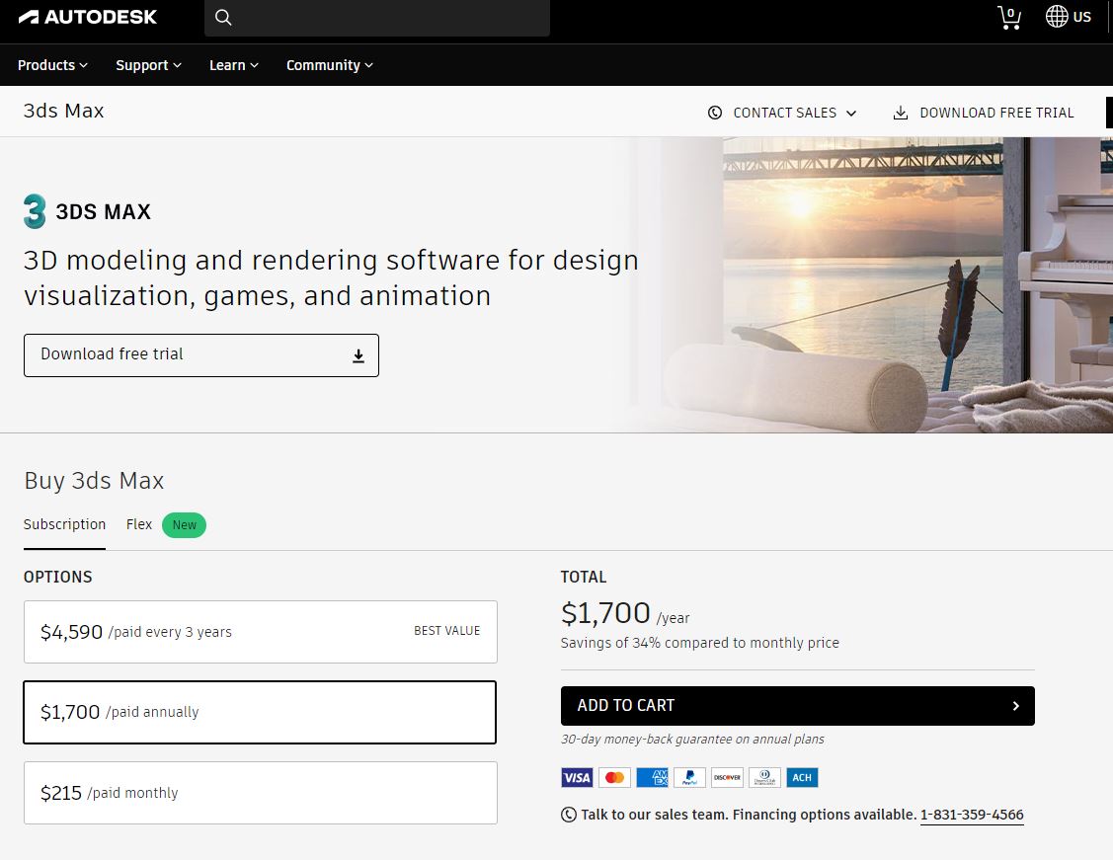Viewport: 1113px width, 860px height.
Task: Expand the Community menu
Action: pyautogui.click(x=330, y=65)
